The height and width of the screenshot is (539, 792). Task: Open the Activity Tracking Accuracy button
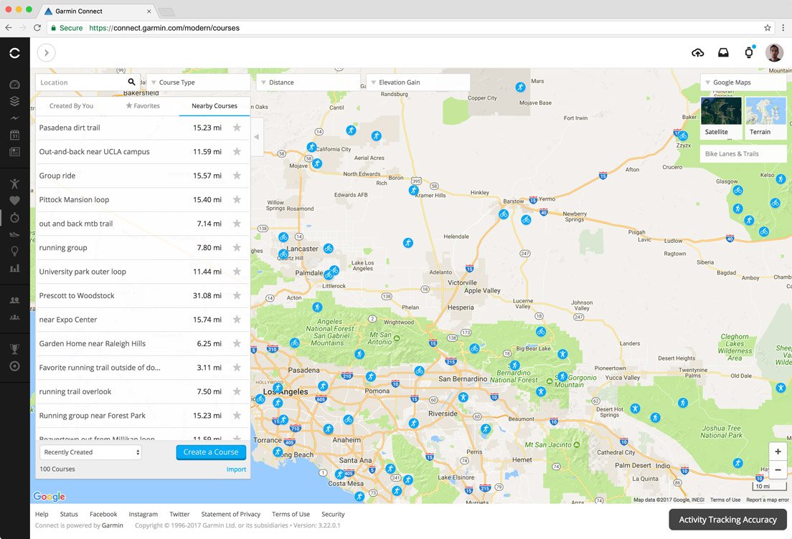(x=728, y=520)
